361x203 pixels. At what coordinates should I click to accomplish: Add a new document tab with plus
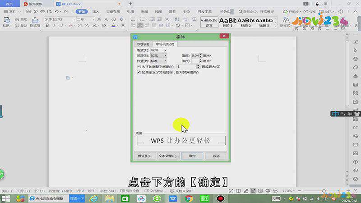(130, 4)
